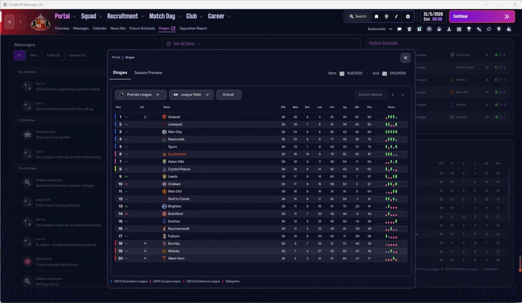Expand the Career menu chevron
Viewport: 522px width, 303px height.
[x=229, y=17]
